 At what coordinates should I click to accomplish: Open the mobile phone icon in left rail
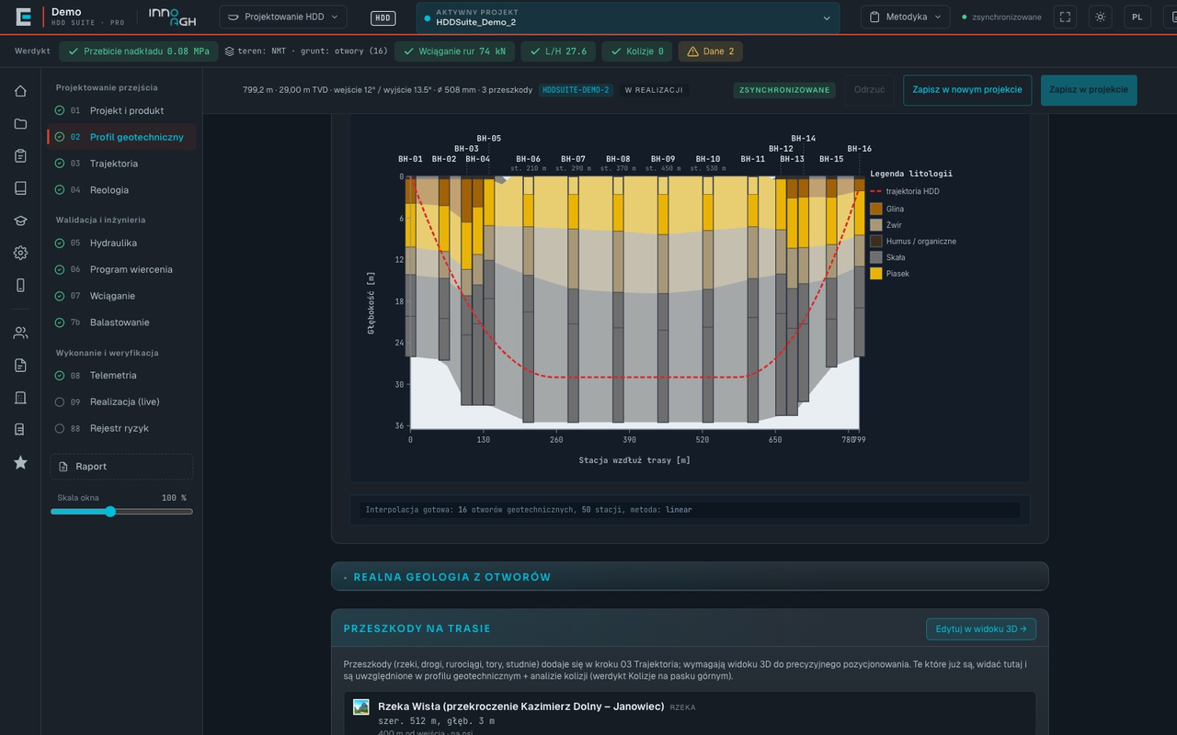20,285
